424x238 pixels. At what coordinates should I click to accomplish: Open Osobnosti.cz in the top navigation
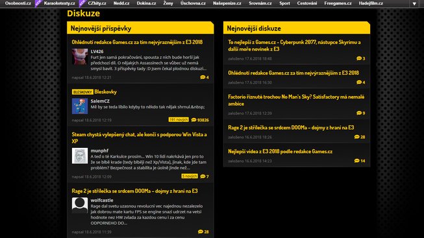pyautogui.click(x=18, y=3)
